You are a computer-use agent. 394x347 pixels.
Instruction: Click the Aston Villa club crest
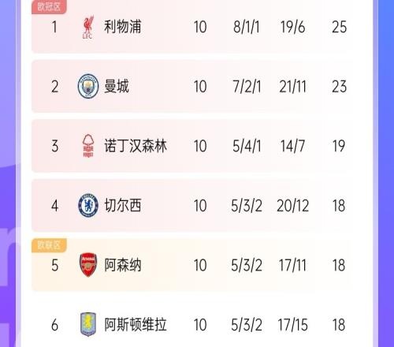[88, 324]
